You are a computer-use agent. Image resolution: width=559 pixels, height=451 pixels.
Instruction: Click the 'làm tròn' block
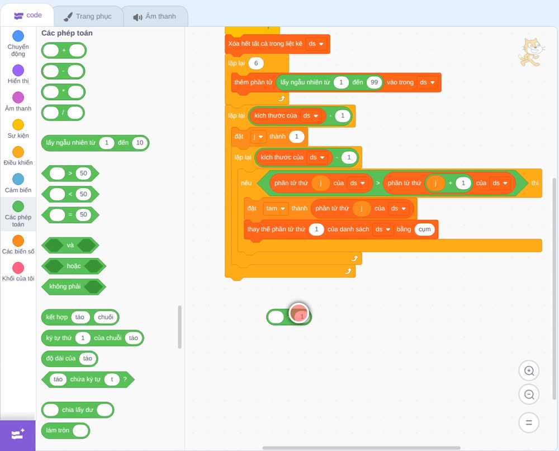[x=65, y=430]
